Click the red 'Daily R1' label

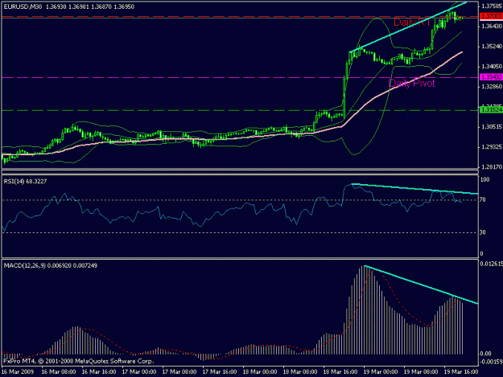click(x=411, y=22)
